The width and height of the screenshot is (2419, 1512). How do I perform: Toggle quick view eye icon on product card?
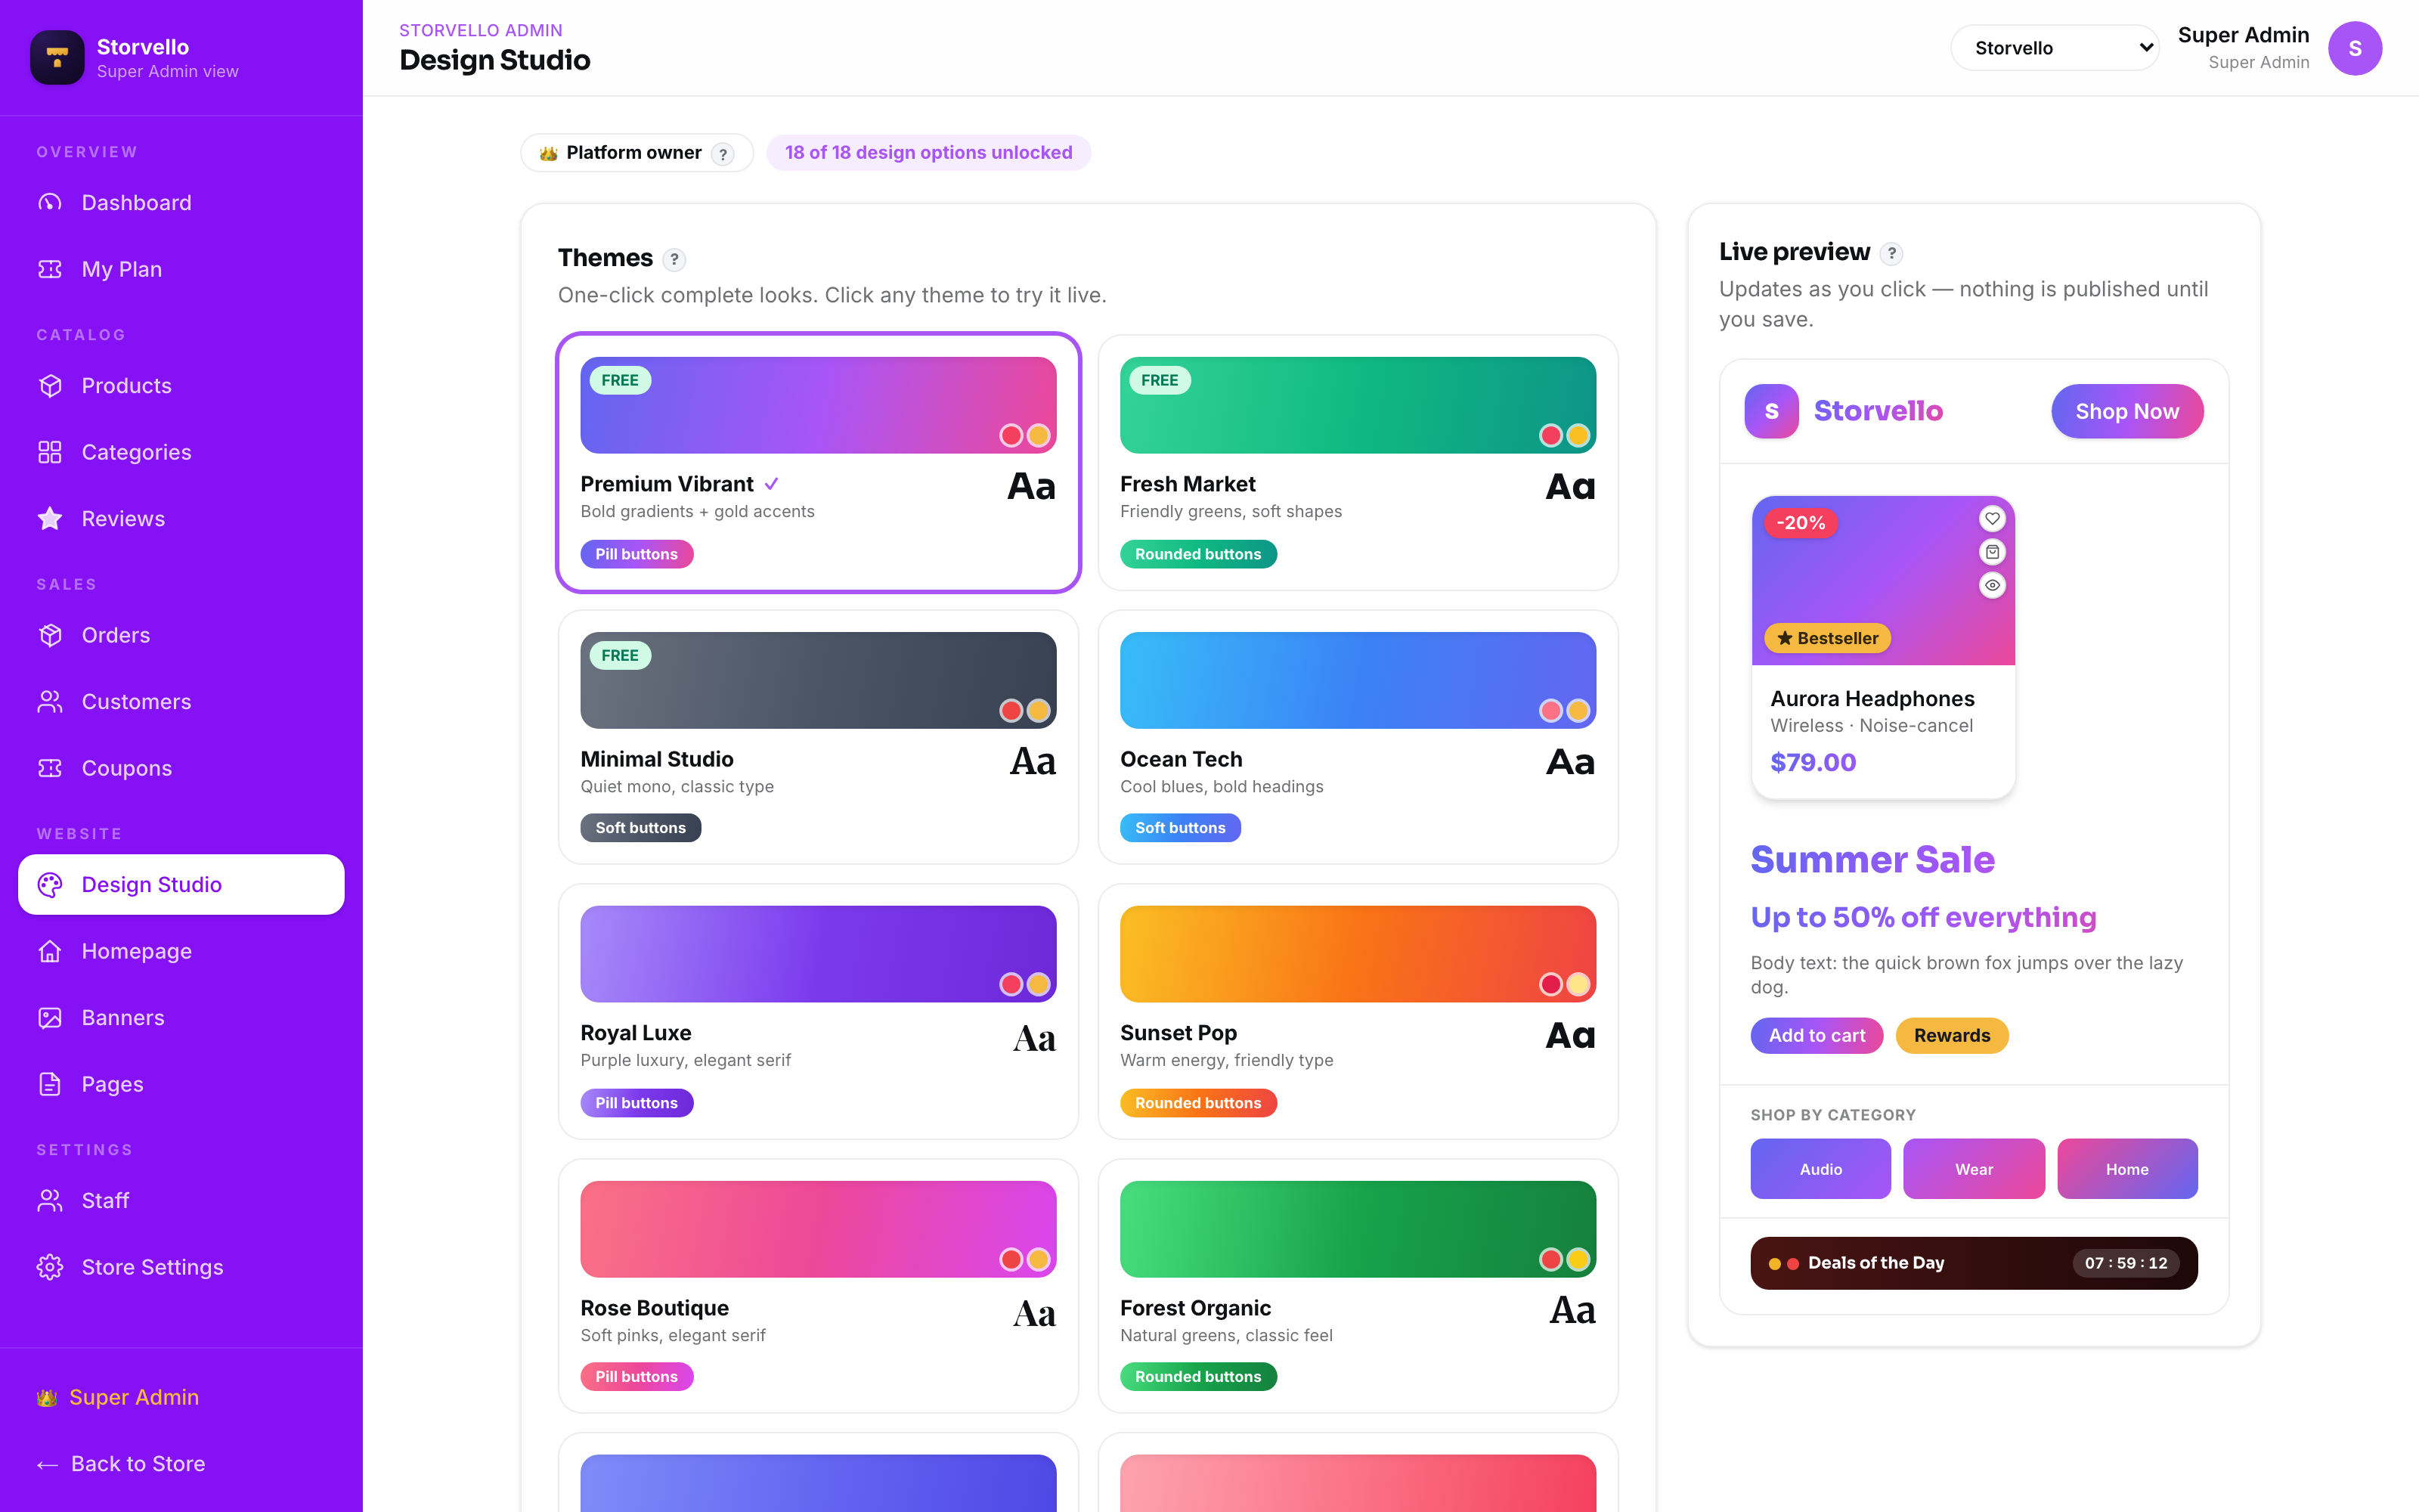tap(1992, 585)
